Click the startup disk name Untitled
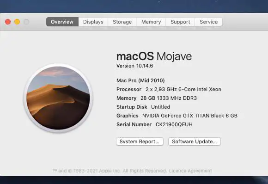The height and width of the screenshot is (184, 268). click(x=160, y=107)
